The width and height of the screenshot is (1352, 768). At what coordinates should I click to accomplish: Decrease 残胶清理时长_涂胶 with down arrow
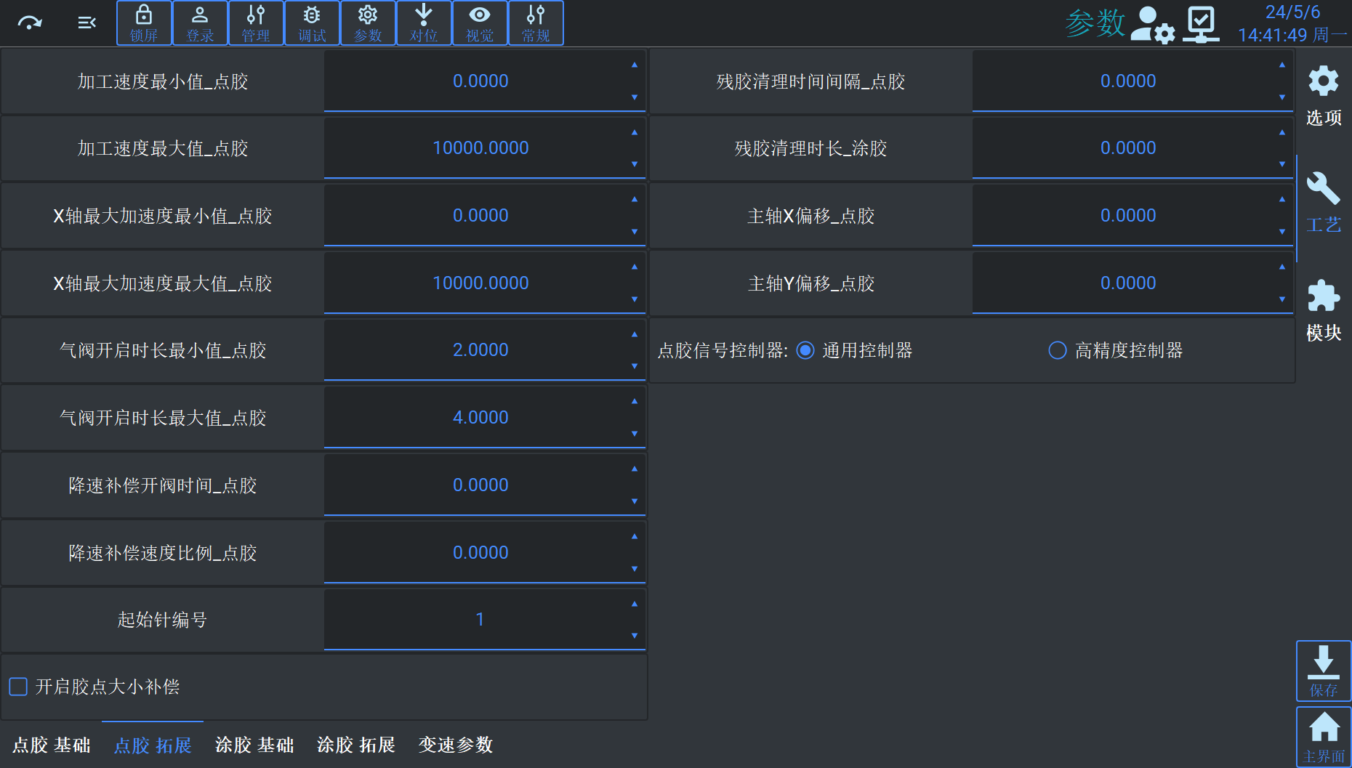point(1282,164)
